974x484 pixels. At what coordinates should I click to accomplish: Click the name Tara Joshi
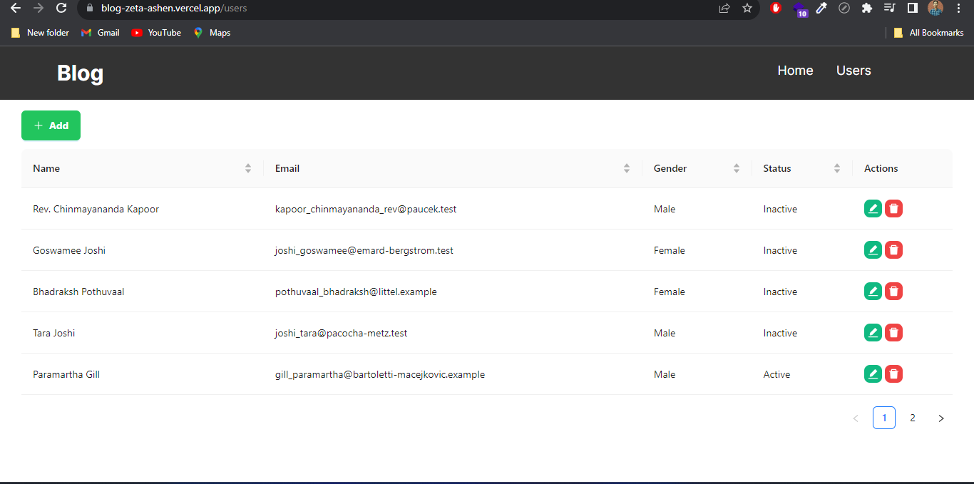point(54,333)
